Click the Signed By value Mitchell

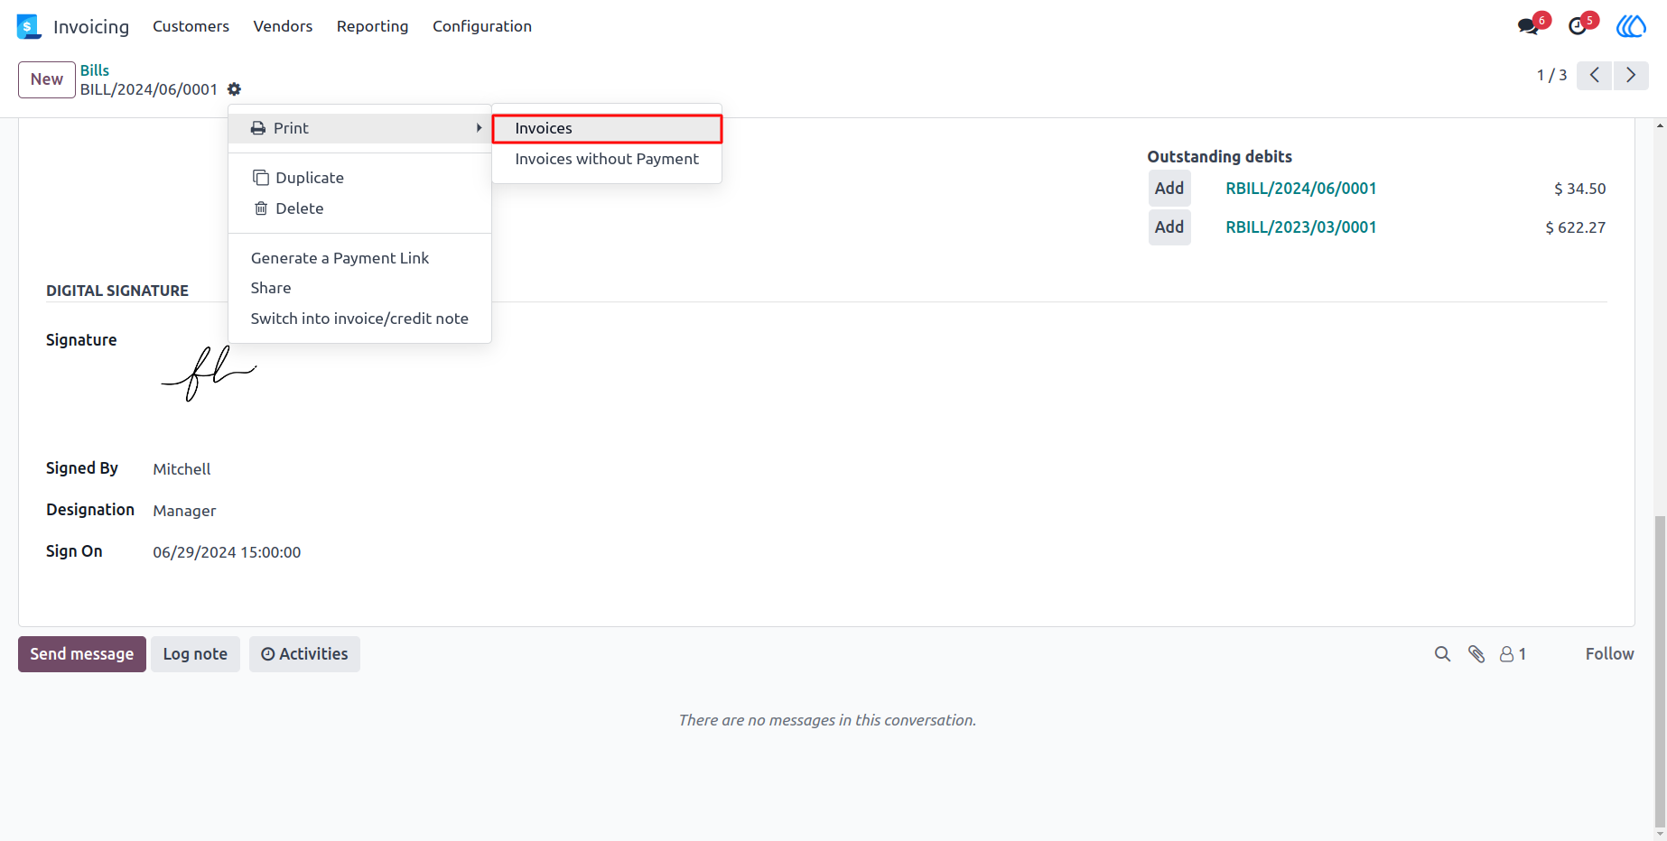tap(182, 469)
